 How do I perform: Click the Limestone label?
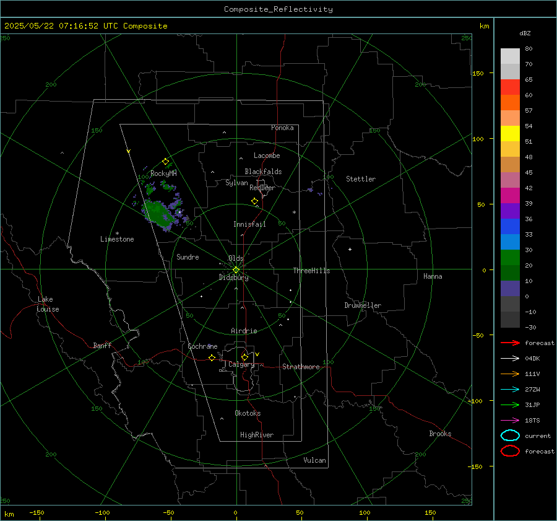[117, 239]
